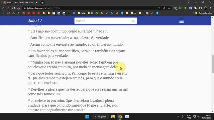Open the Chrome profile avatar

[x=205, y=8]
